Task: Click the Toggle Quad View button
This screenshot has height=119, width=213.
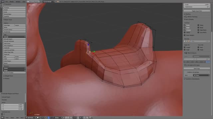Action: tap(197, 11)
